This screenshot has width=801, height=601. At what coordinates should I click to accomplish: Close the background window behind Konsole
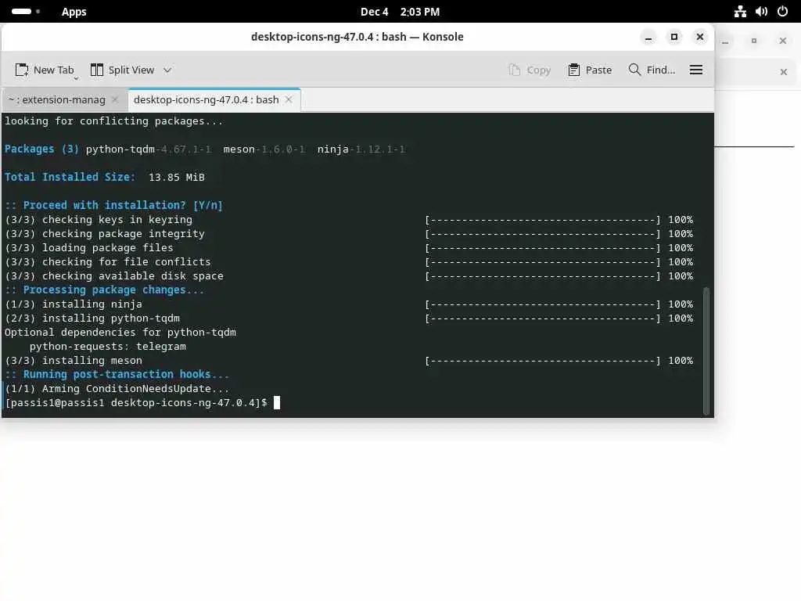point(782,41)
